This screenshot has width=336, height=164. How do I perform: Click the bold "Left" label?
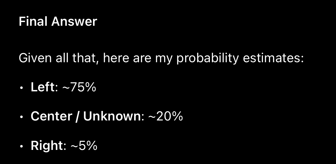(43, 87)
